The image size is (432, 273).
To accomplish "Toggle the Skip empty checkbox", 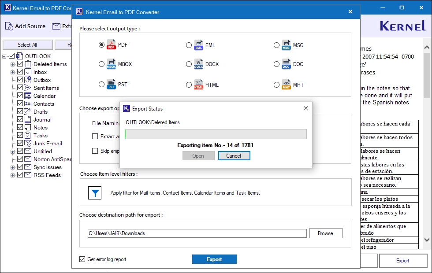I will [x=95, y=151].
